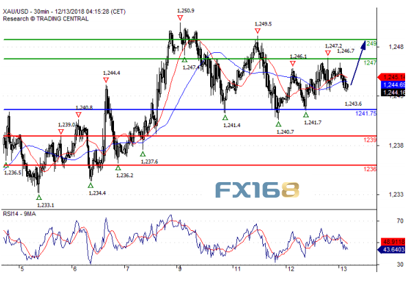This screenshot has width=412, height=281.
Task: Click the FX168 watermark logo
Action: click(257, 190)
